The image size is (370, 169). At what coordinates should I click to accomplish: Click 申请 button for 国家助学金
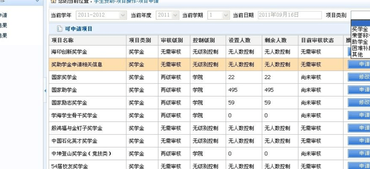[x=359, y=90]
